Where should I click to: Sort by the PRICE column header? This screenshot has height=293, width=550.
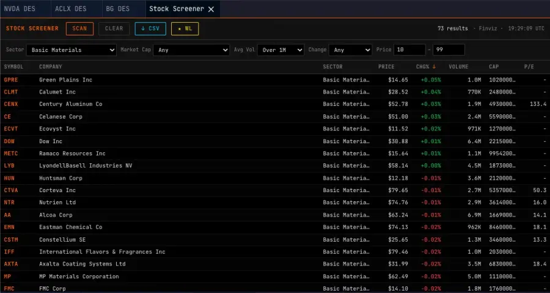(386, 67)
